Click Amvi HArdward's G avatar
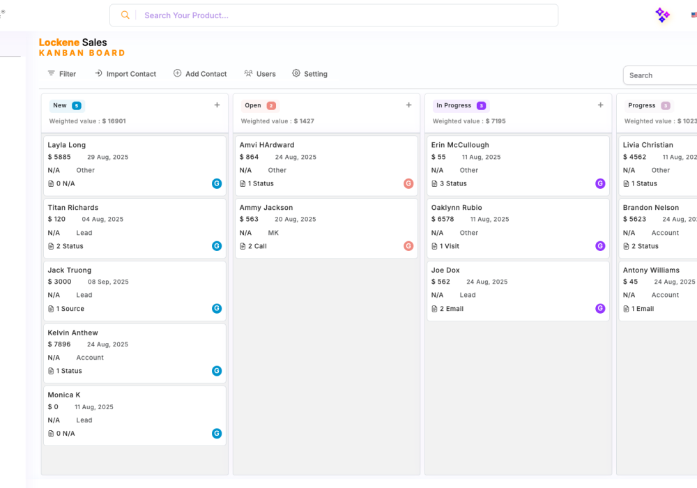 [408, 183]
